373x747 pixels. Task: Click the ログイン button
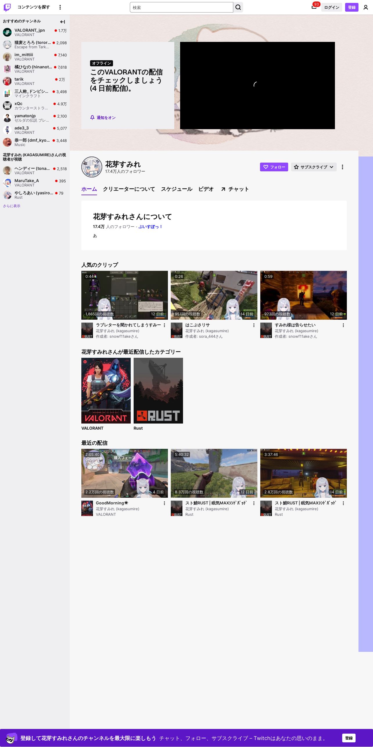tap(332, 7)
